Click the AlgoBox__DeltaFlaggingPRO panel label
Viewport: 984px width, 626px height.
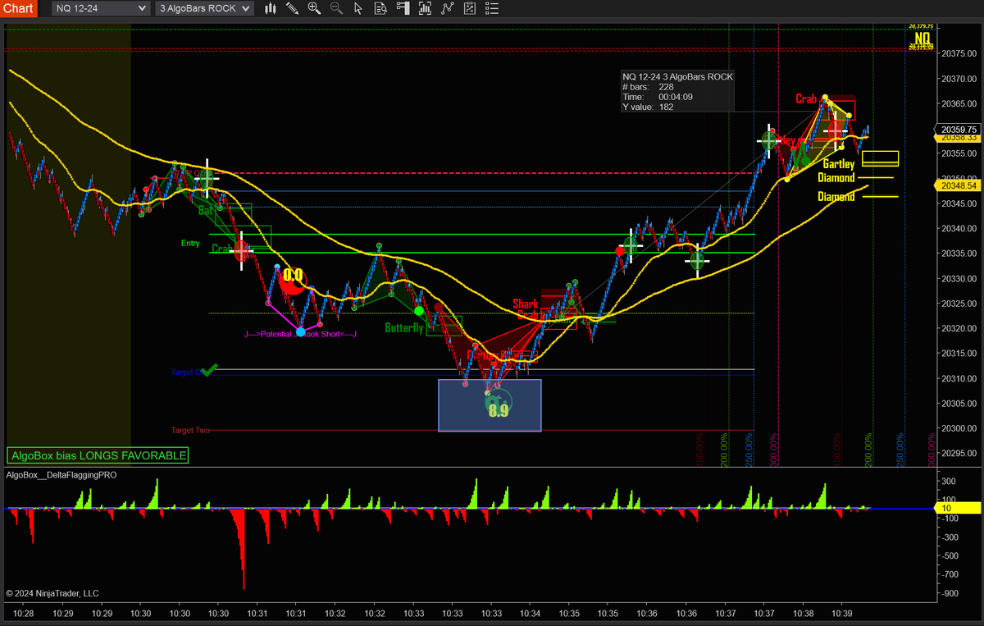tap(61, 474)
